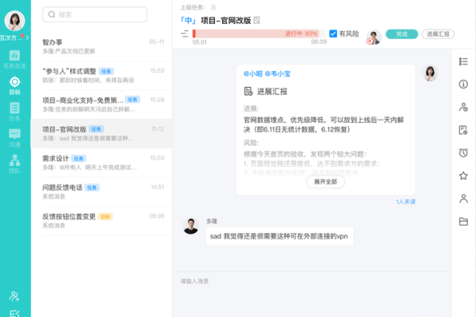Click the sender avatar beside report card

(x=430, y=73)
